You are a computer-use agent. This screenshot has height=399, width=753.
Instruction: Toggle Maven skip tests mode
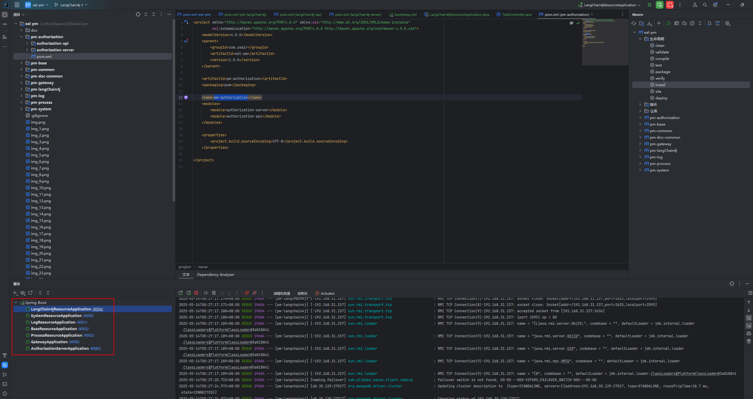click(692, 24)
